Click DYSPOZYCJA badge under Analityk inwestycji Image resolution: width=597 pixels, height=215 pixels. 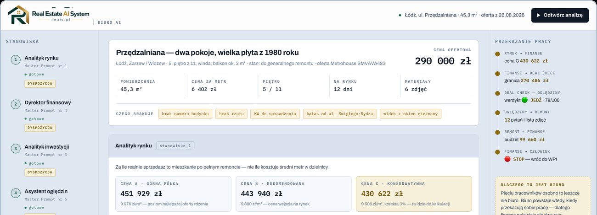[40, 172]
